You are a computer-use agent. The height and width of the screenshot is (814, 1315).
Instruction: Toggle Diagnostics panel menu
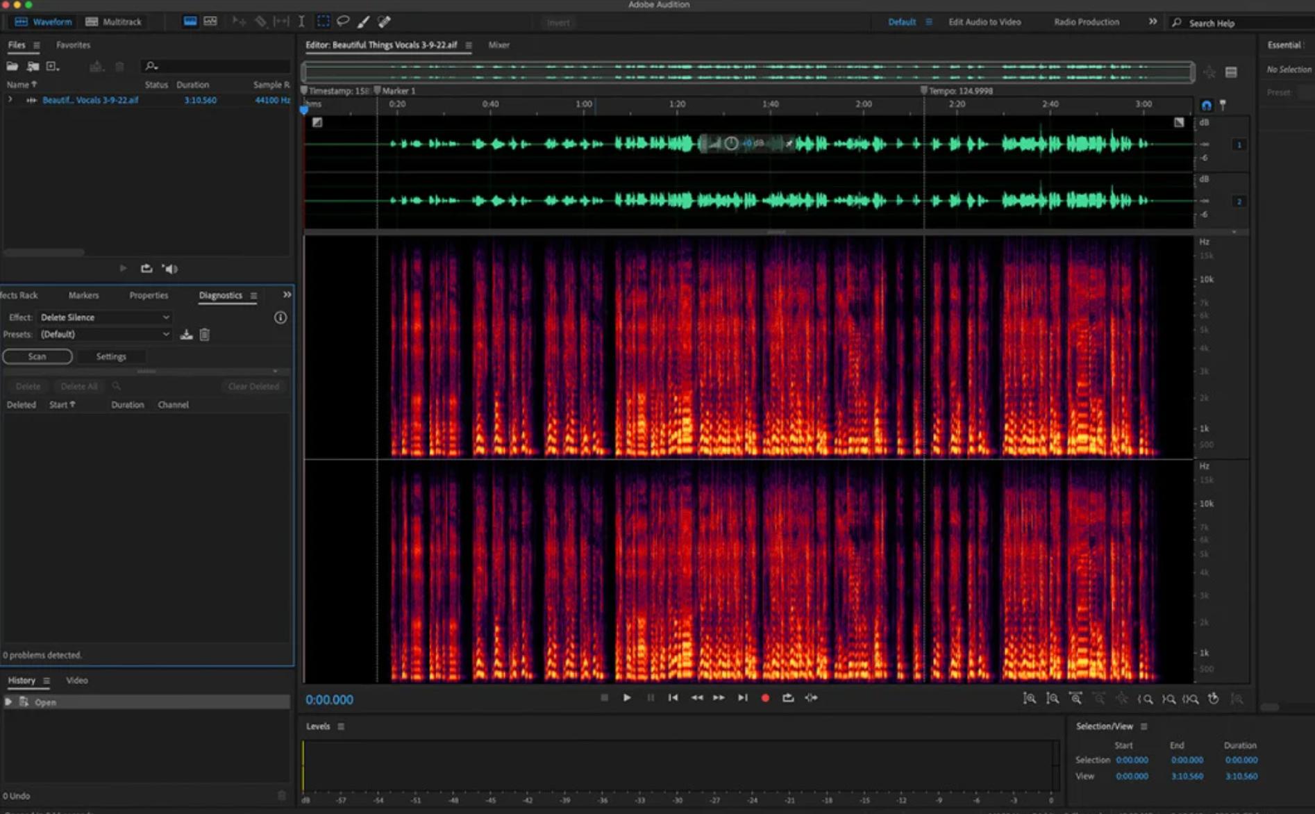pyautogui.click(x=254, y=296)
